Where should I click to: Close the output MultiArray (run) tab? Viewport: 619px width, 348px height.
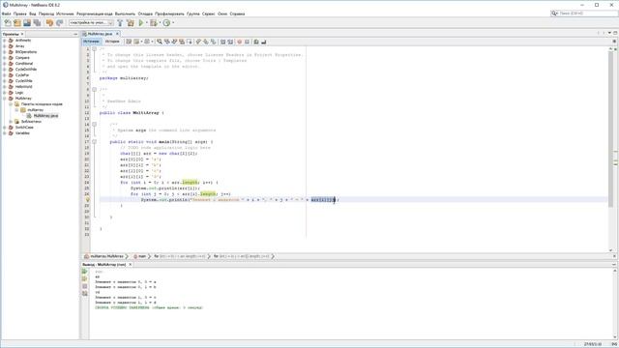click(x=131, y=265)
